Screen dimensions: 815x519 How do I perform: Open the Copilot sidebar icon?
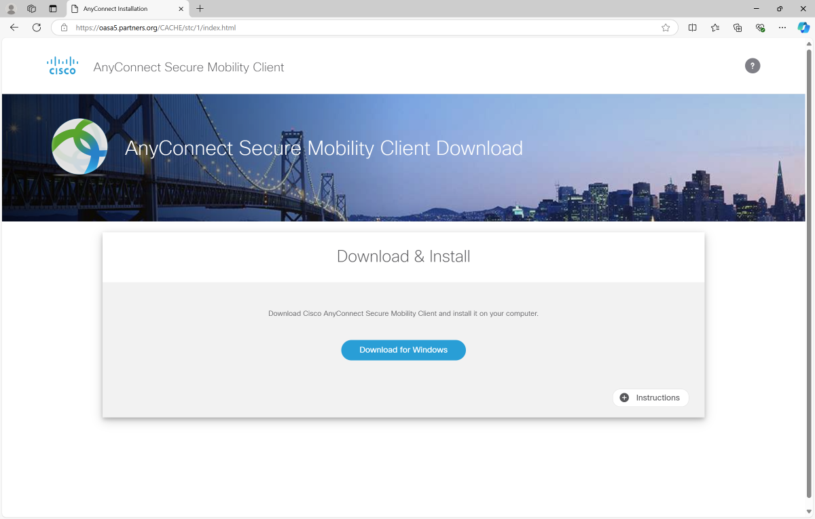(803, 28)
